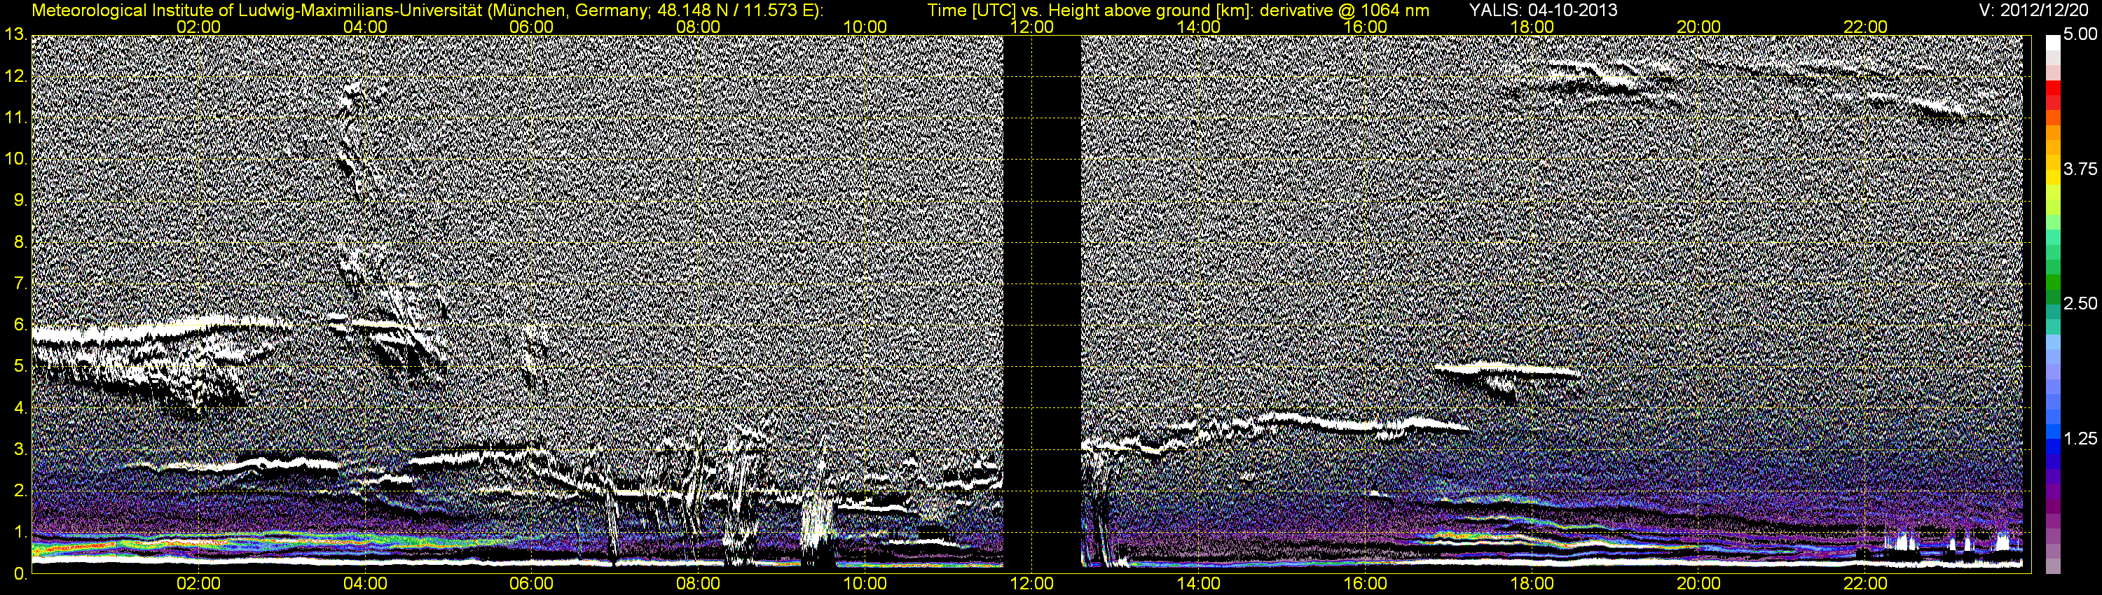
Task: Click the 1.25 color scale value
Action: point(2080,438)
